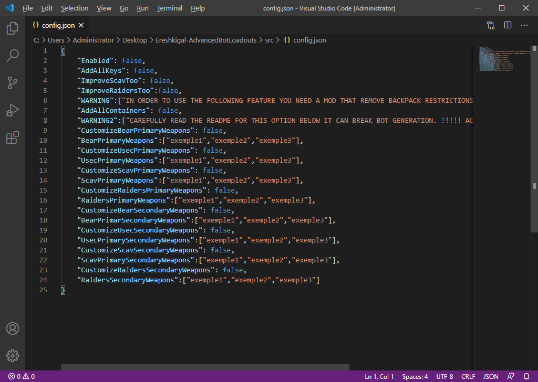Click the "CustomizeRaidersSecondaryWeapons" key
538x382 pixels.
pos(146,270)
